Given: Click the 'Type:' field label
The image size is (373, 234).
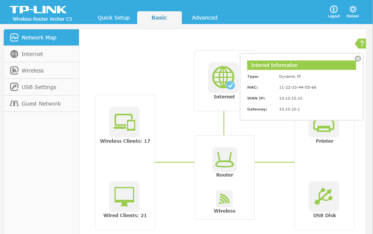Looking at the screenshot, I should (253, 77).
